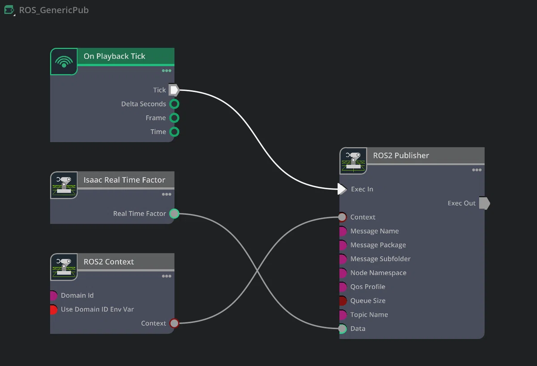Click the ROS2 Publisher node robot icon
The width and height of the screenshot is (537, 366).
tap(354, 161)
